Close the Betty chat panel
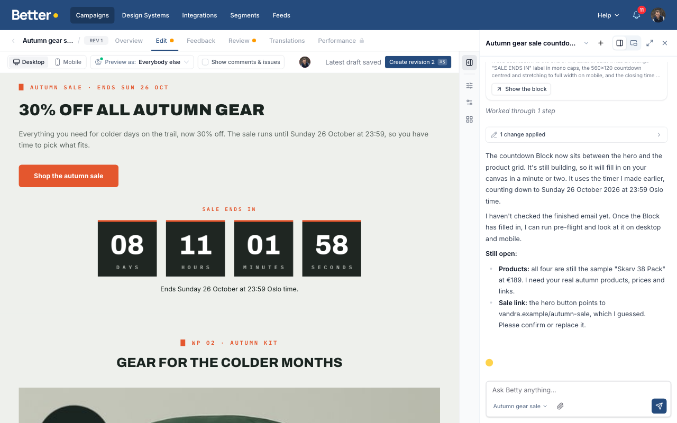This screenshot has width=677, height=423. [x=665, y=43]
